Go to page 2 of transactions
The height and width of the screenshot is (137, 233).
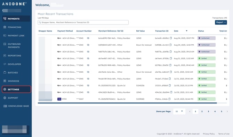coord(202,111)
